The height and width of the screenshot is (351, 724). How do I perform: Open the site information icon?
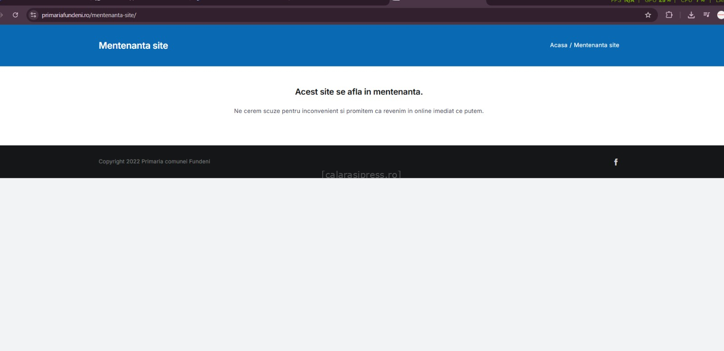[x=33, y=15]
